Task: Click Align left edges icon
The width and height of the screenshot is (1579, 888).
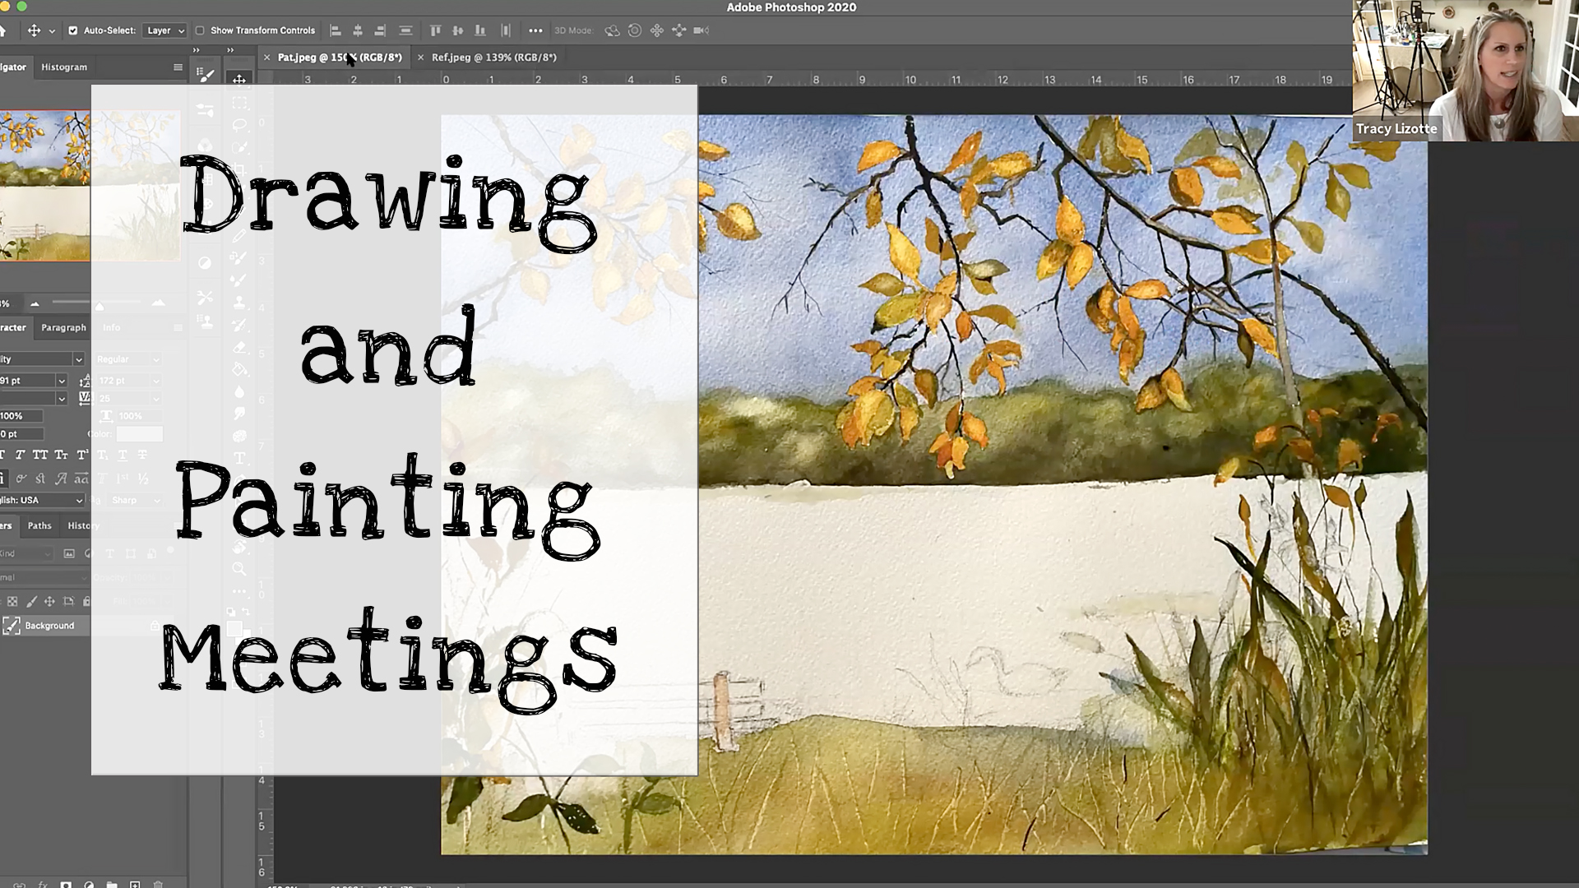Action: 336,30
